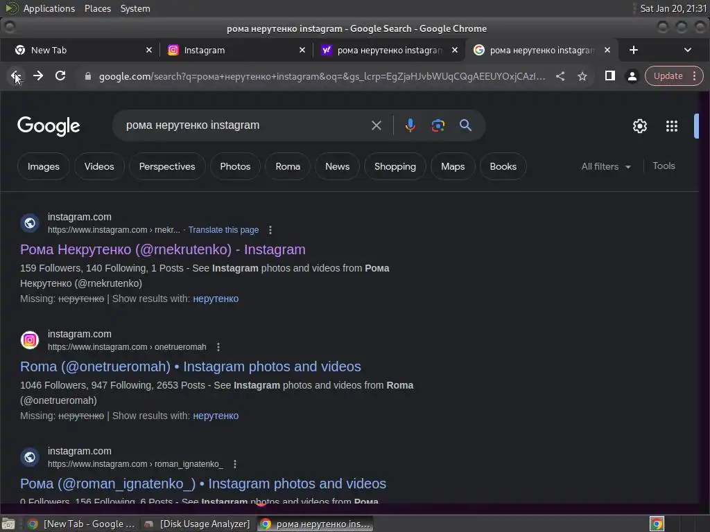Click the Instagram favicon of onetrueromah result
710x532 pixels.
tap(30, 340)
